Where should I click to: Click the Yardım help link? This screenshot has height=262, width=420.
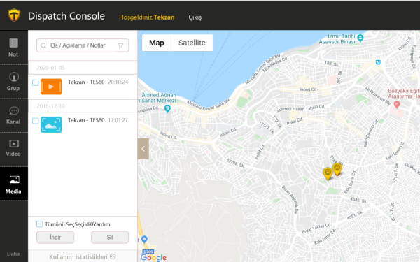coord(101,224)
